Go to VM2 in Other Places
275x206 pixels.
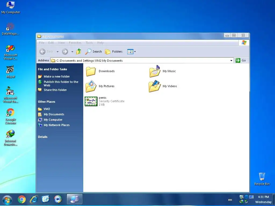[47, 109]
